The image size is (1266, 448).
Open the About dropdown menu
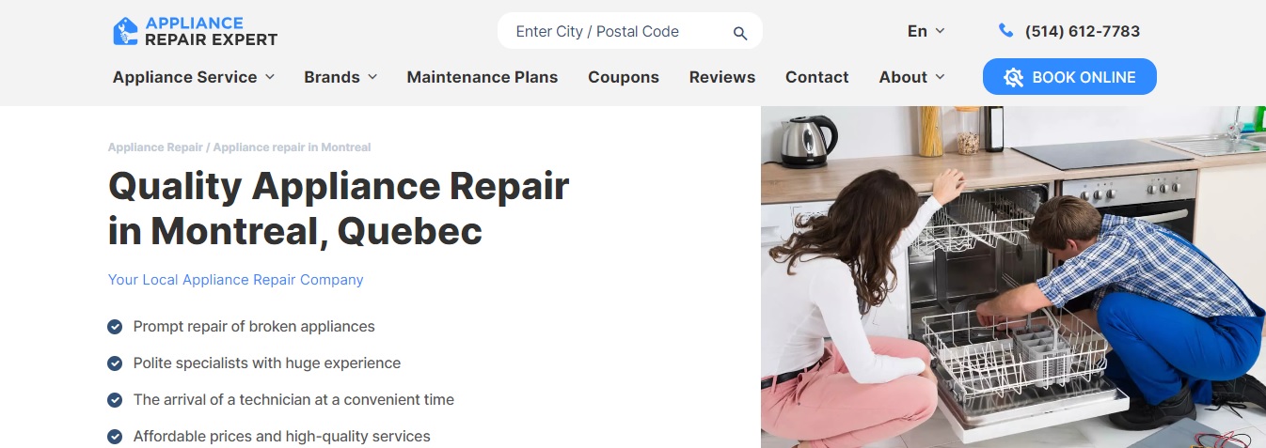pyautogui.click(x=912, y=77)
